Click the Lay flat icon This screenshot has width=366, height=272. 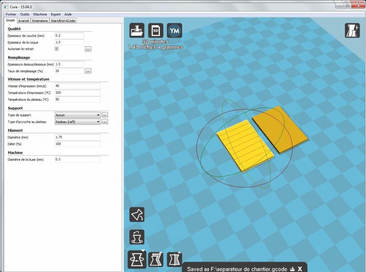pyautogui.click(x=137, y=214)
